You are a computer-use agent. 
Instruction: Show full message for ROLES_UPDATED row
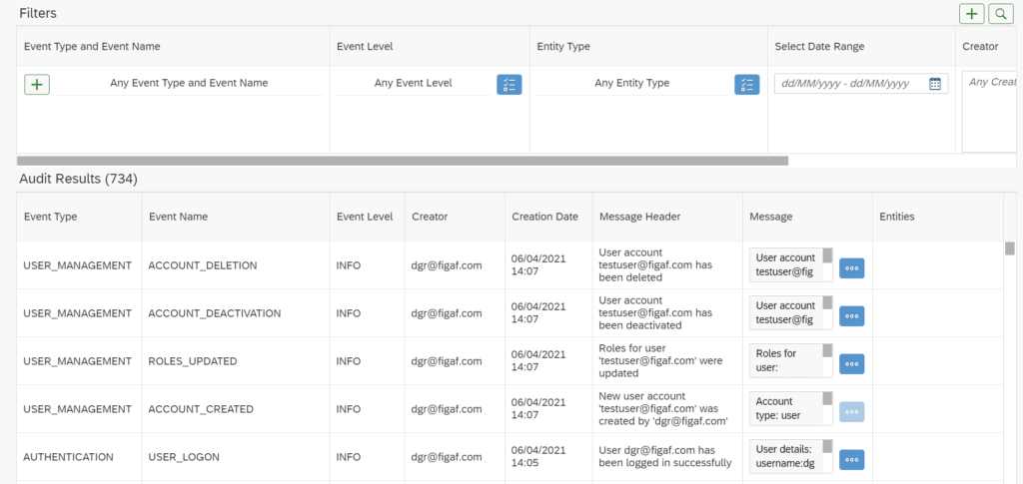[x=851, y=363]
